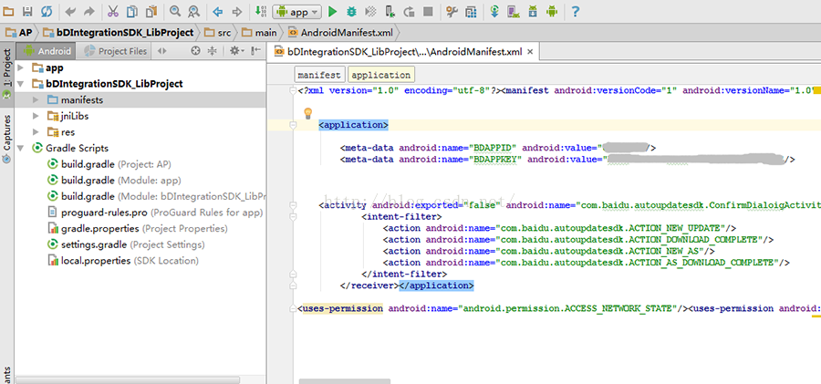Open the 1: Project side tool window tab
The height and width of the screenshot is (384, 821).
(x=6, y=73)
